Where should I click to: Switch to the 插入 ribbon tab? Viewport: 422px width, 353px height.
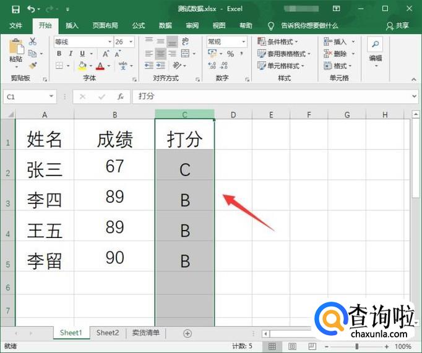pos(72,25)
